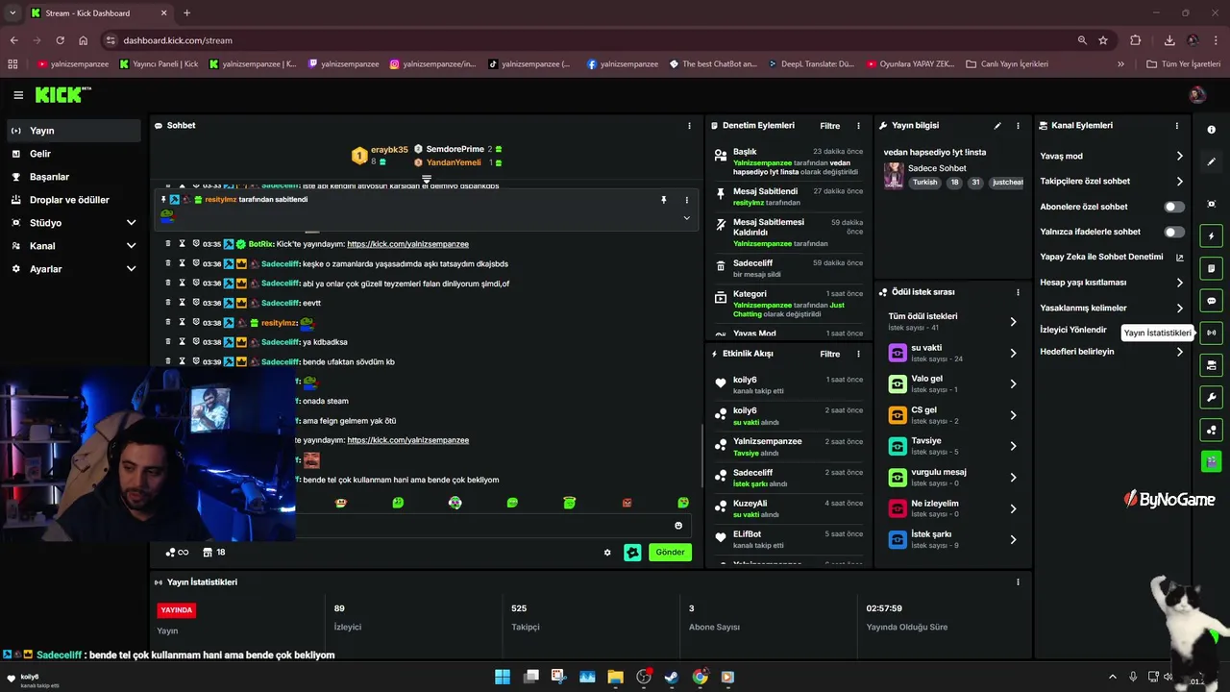Open Yayın İstatistikleri panel three-dot menu
Viewport: 1230px width, 692px height.
(1018, 582)
